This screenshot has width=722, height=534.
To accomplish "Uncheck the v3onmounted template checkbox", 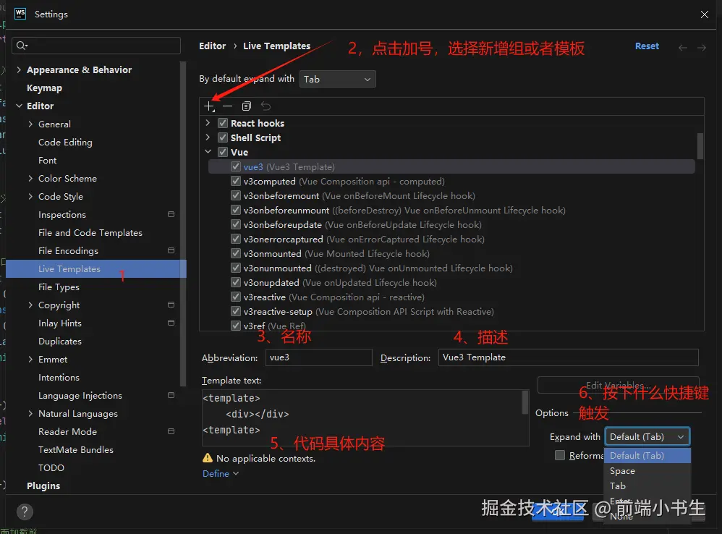I will coord(236,253).
